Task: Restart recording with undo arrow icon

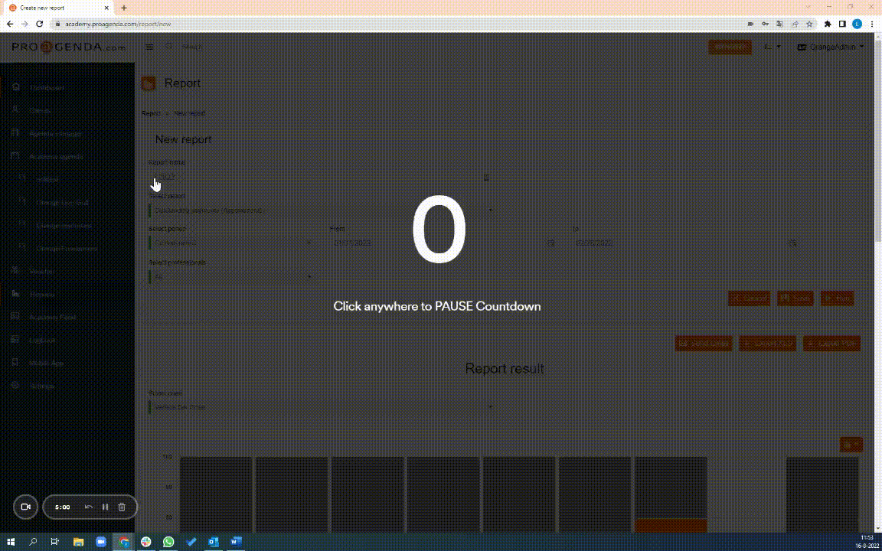Action: tap(88, 507)
